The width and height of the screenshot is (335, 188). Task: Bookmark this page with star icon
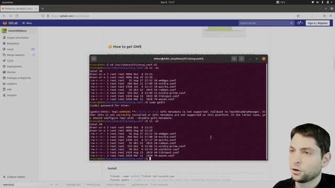point(298,16)
